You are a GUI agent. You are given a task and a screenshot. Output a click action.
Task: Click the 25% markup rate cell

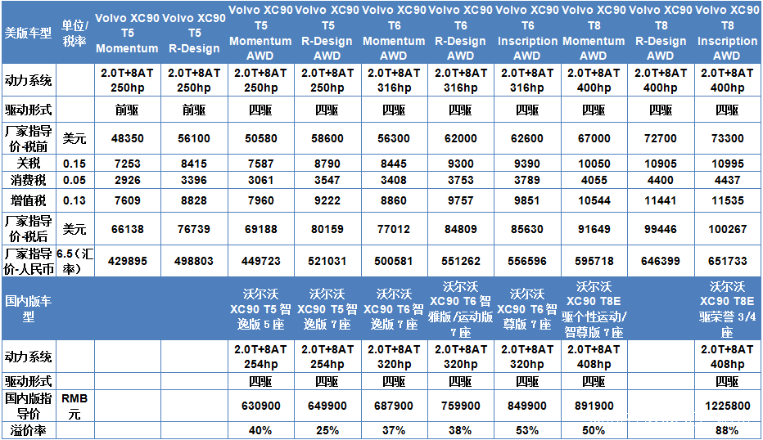point(327,431)
